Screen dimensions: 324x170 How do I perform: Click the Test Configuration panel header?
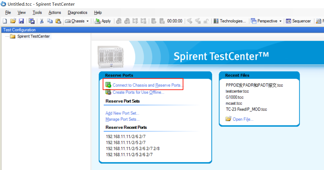[x=163, y=30]
